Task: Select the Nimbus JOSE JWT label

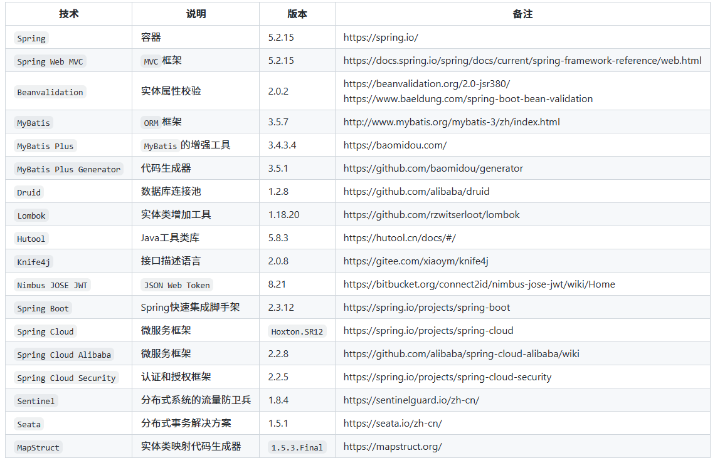Action: (x=53, y=286)
